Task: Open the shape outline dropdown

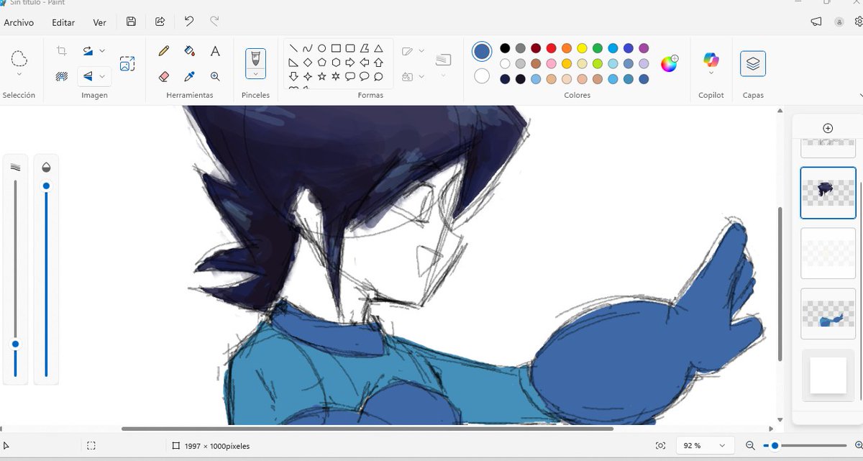Action: pyautogui.click(x=421, y=51)
